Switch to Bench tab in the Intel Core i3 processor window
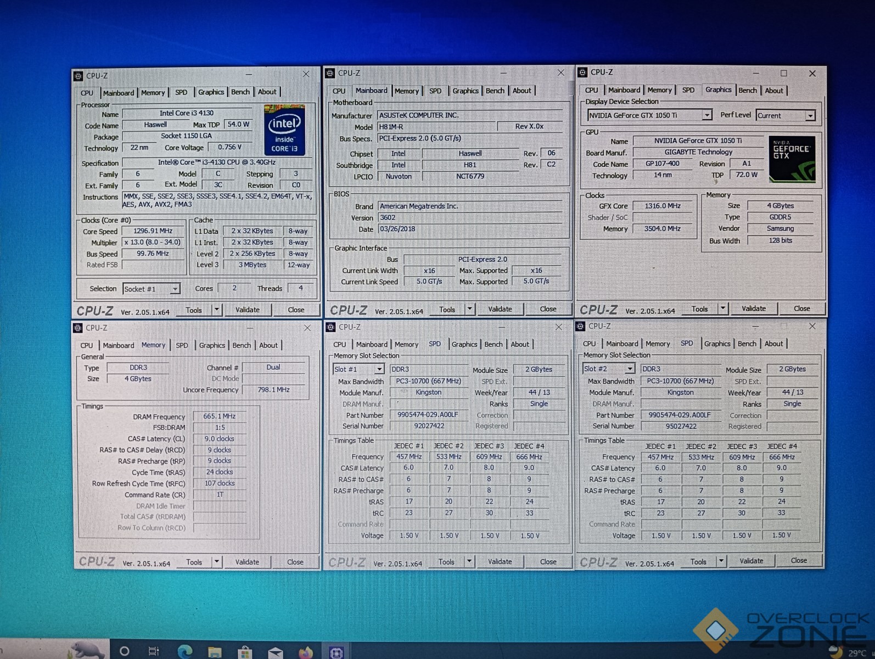This screenshot has height=659, width=875. point(240,92)
